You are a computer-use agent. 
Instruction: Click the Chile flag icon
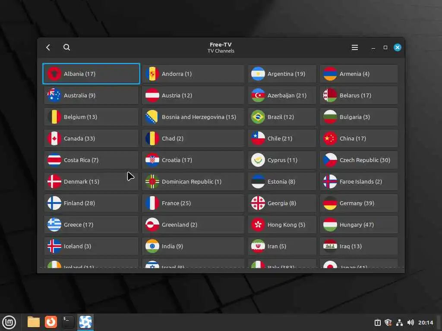click(258, 138)
